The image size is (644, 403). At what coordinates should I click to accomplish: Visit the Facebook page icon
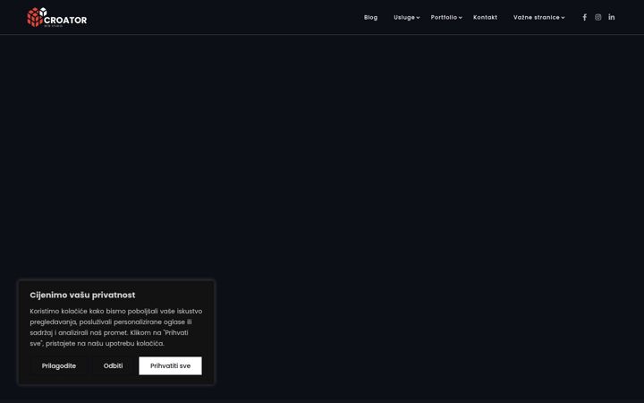(584, 17)
